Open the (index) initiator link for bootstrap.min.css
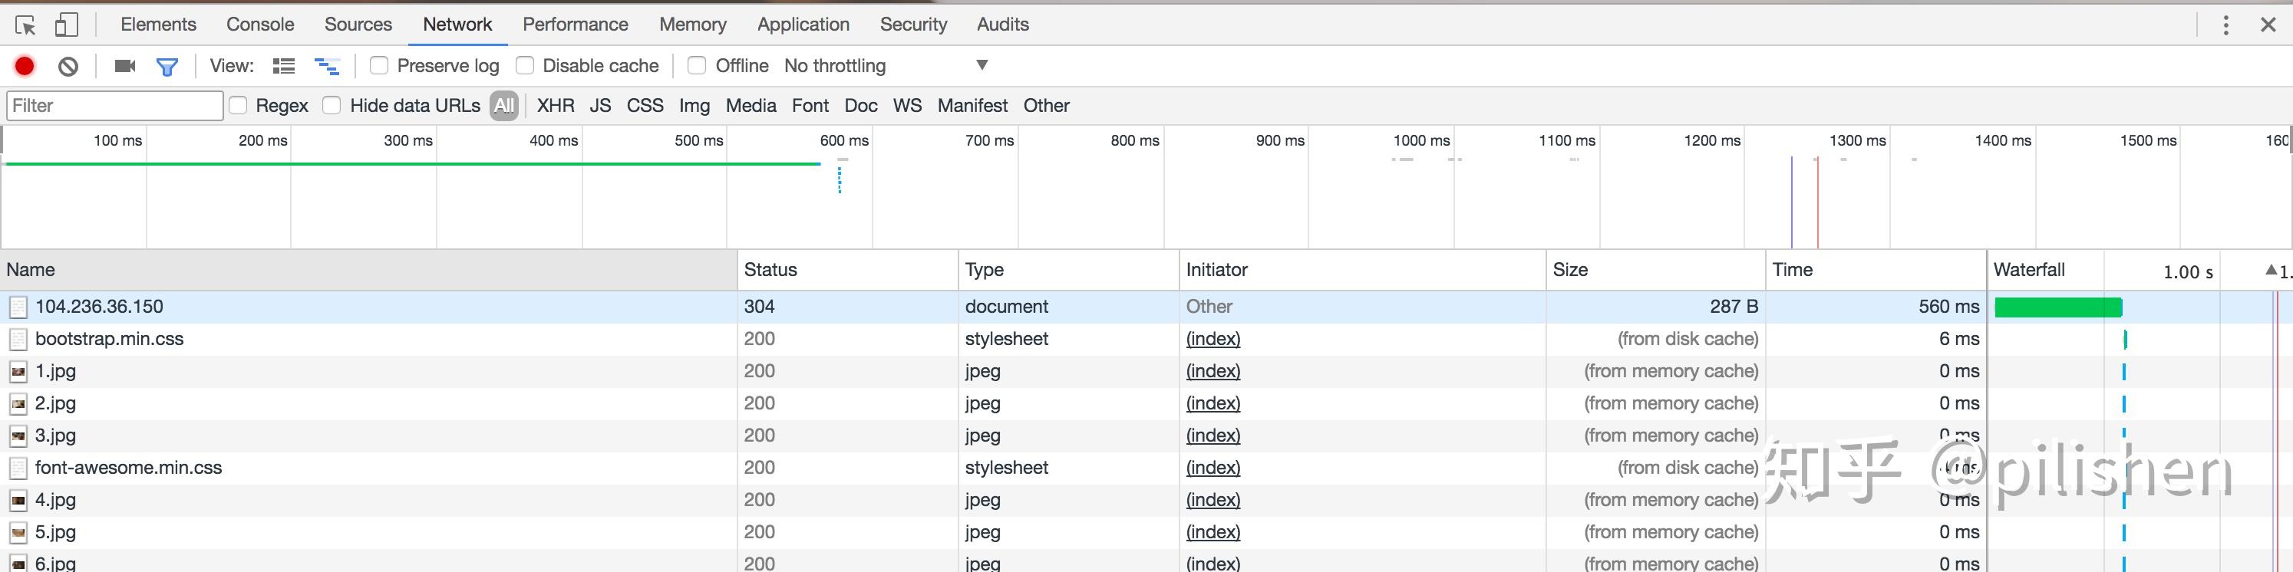This screenshot has width=2293, height=572. click(x=1212, y=339)
